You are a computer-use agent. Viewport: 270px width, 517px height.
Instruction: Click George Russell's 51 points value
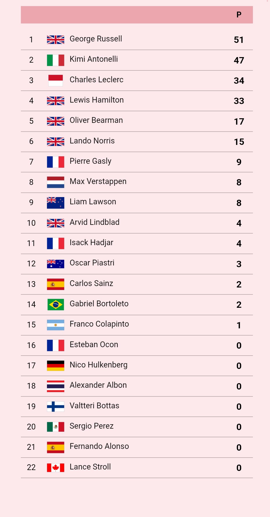[x=239, y=40]
